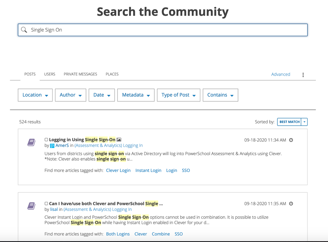Open article Logging in Using Single Sign-On
328x242 pixels.
click(x=82, y=140)
